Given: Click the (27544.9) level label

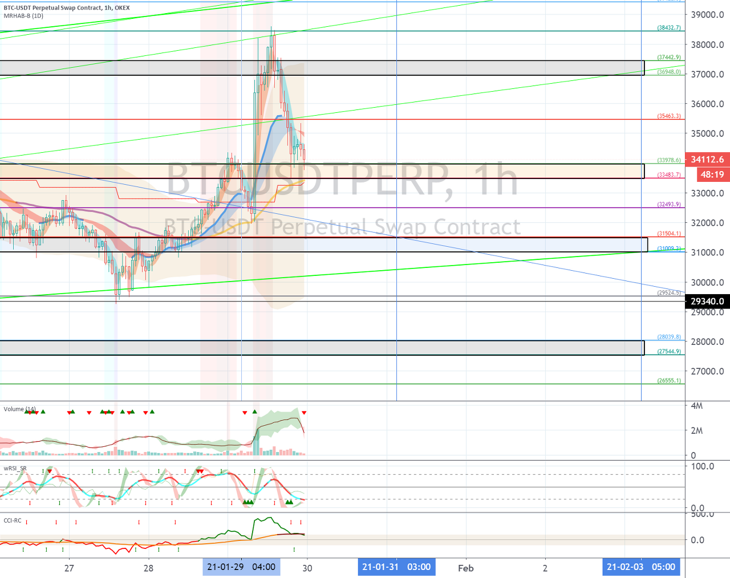Looking at the screenshot, I should click(669, 351).
